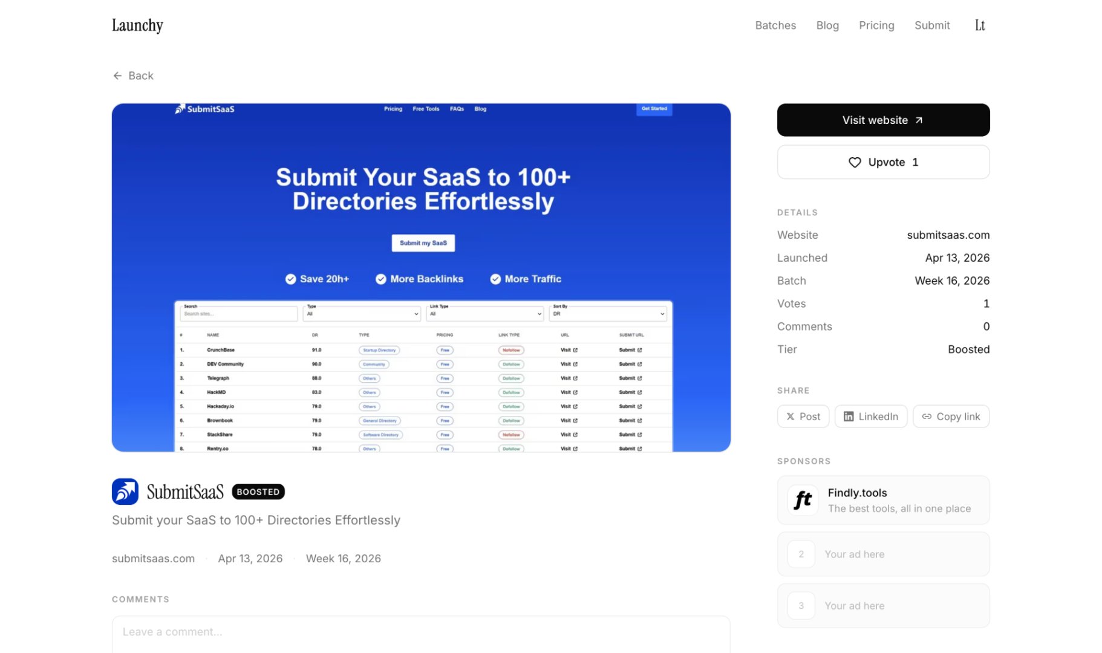Image resolution: width=1102 pixels, height=653 pixels.
Task: Click the LinkedIn share icon
Action: tap(849, 416)
